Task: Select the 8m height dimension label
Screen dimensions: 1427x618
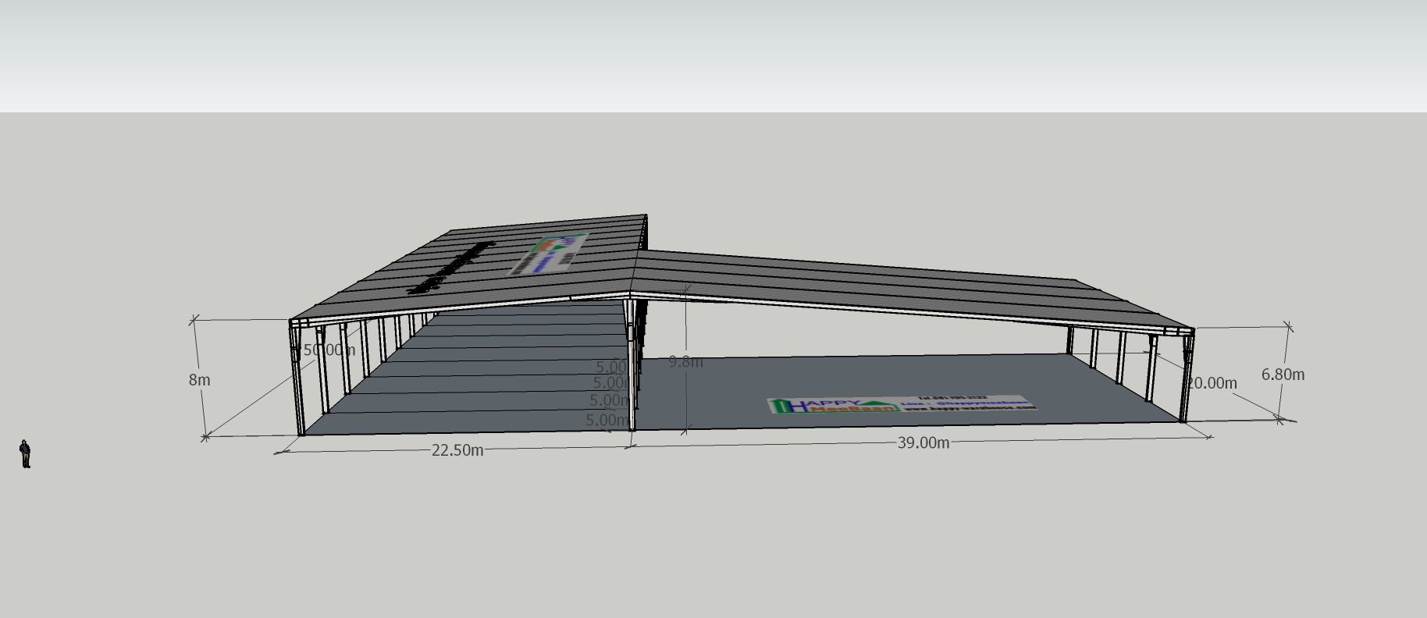Action: pyautogui.click(x=199, y=380)
